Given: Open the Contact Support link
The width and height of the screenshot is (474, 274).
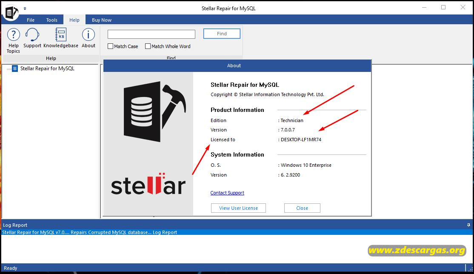Looking at the screenshot, I should (227, 193).
